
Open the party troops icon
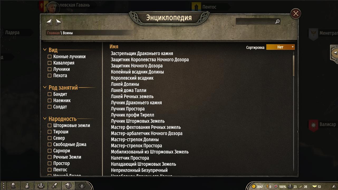coord(41,186)
